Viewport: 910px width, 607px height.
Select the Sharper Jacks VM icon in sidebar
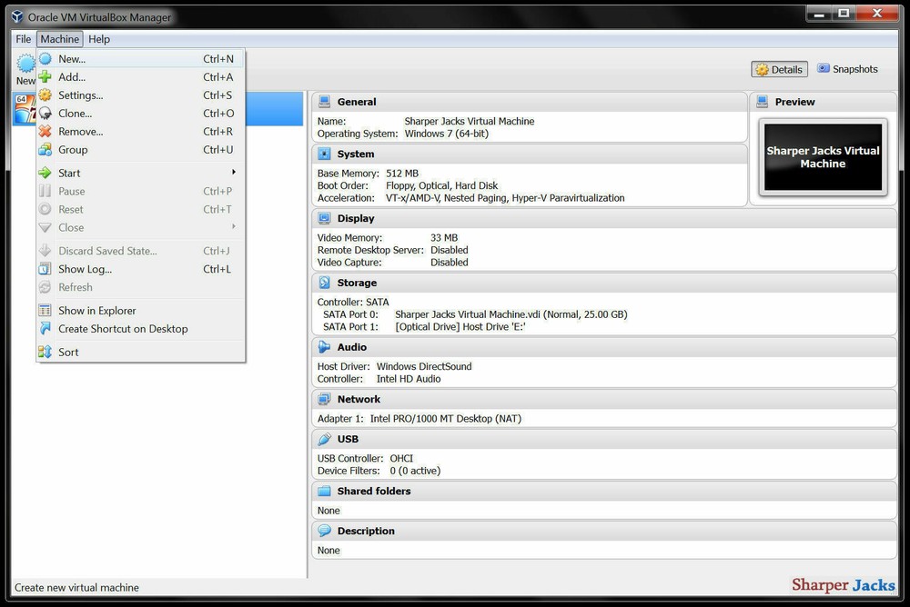tap(24, 109)
